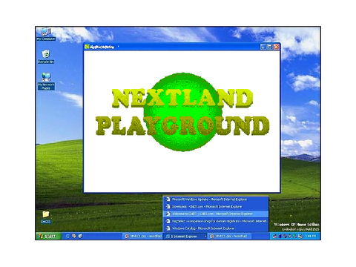Viewport: 356px width, 267px height.
Task: Close the Nextland Playground window
Action: click(x=277, y=47)
